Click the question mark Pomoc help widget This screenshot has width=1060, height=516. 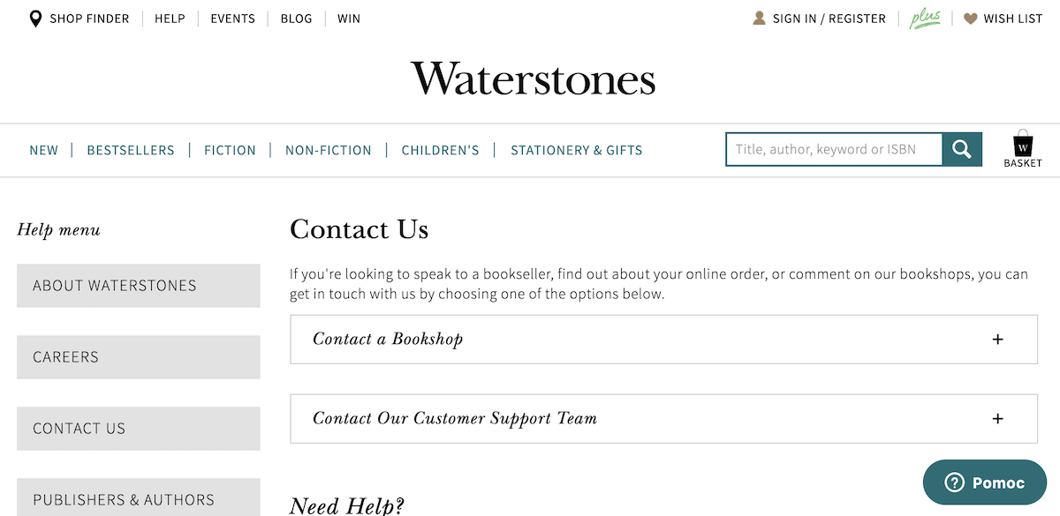[985, 482]
